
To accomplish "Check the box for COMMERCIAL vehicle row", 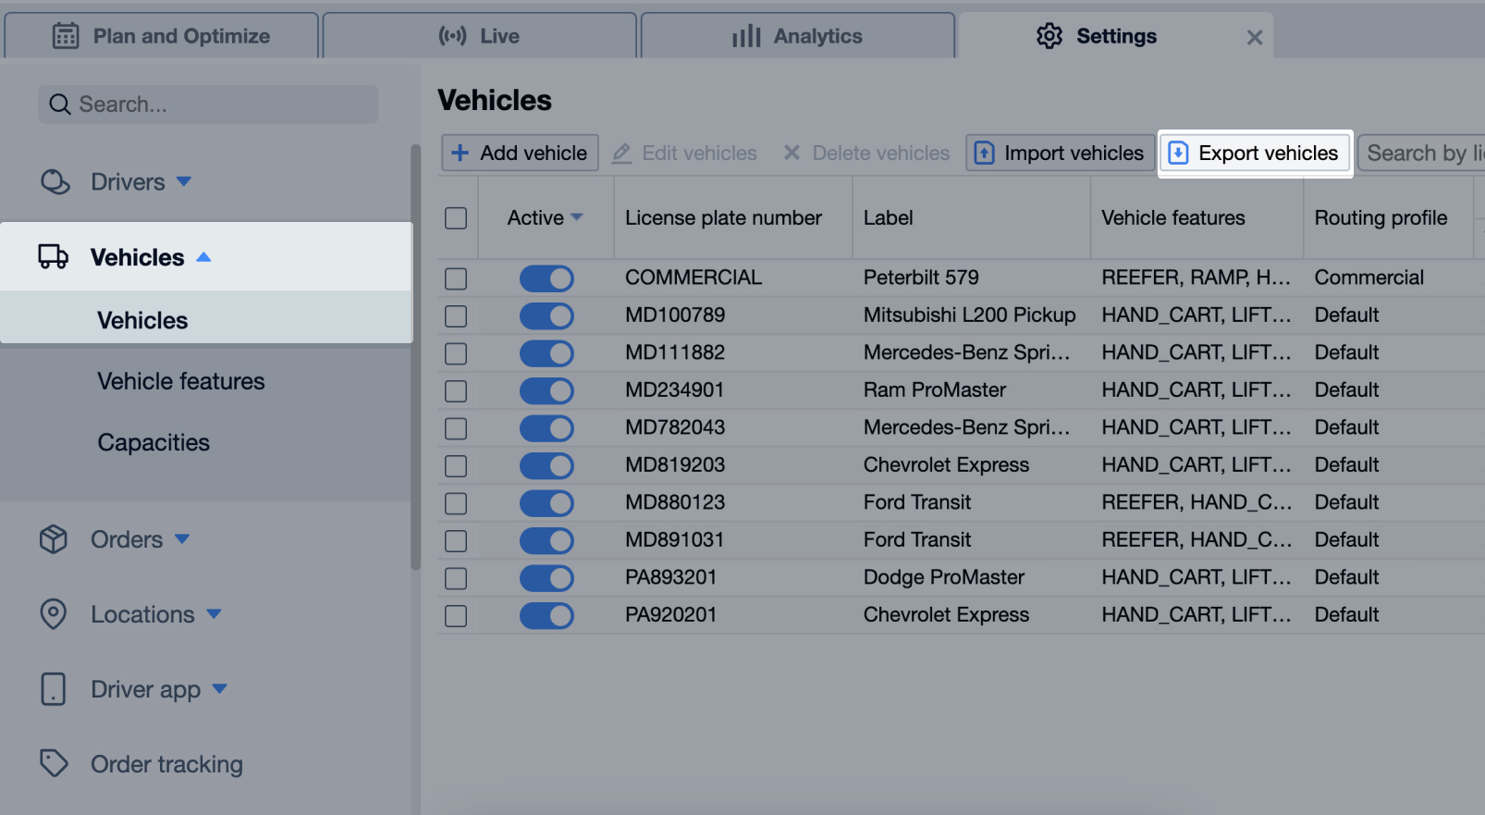I will (456, 278).
